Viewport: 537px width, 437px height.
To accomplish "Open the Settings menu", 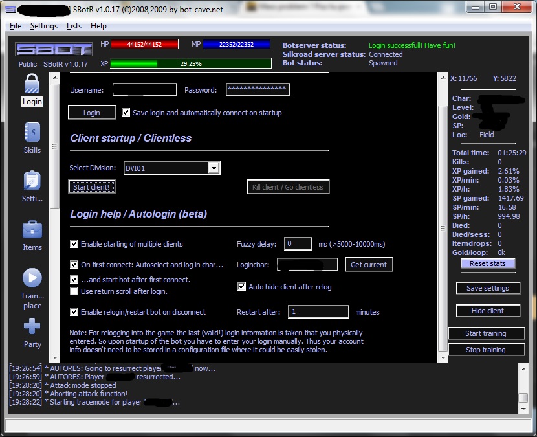I will [44, 26].
